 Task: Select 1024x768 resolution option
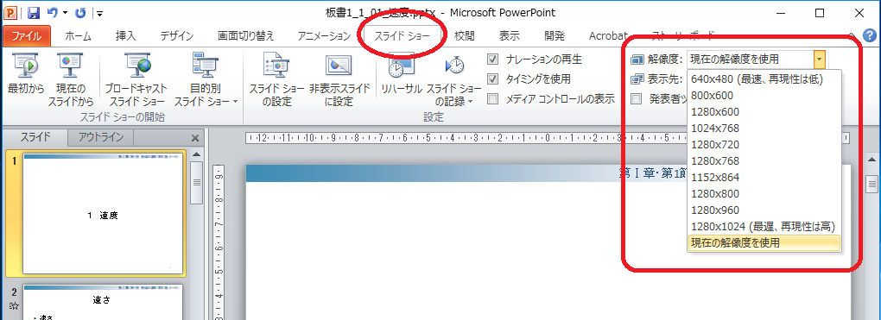(764, 128)
